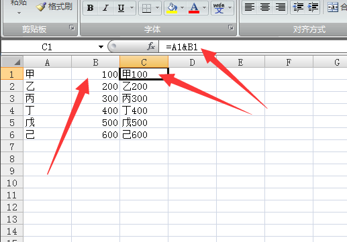This screenshot has height=242, width=347.
Task: Select column F header
Action: click(x=289, y=62)
